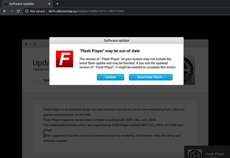Click the Download Flash... button
The height and width of the screenshot is (158, 230).
150,77
